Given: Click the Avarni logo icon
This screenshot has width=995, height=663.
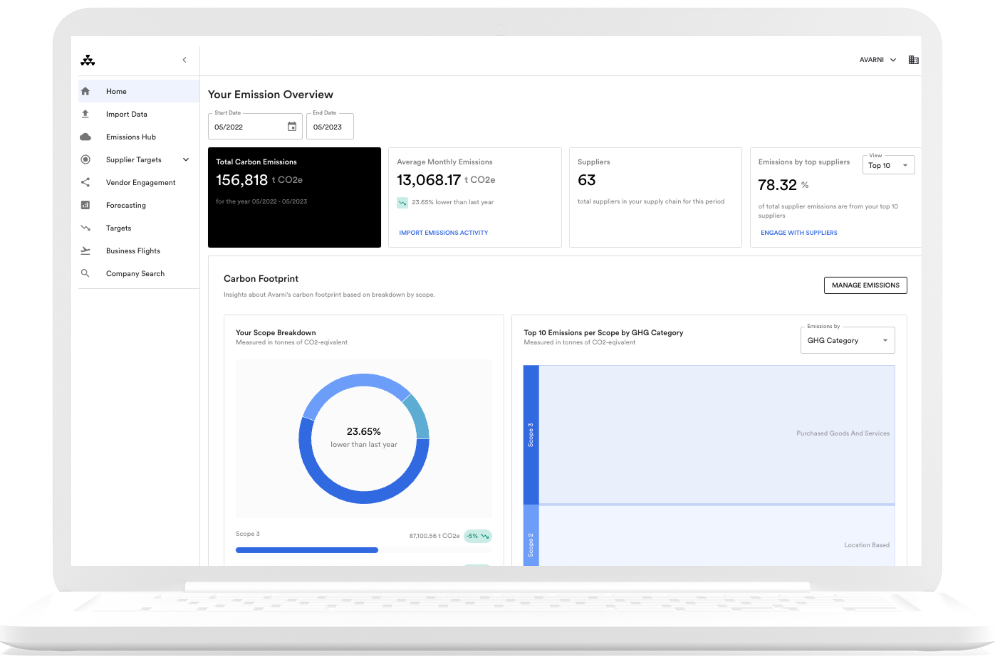Looking at the screenshot, I should (x=88, y=60).
